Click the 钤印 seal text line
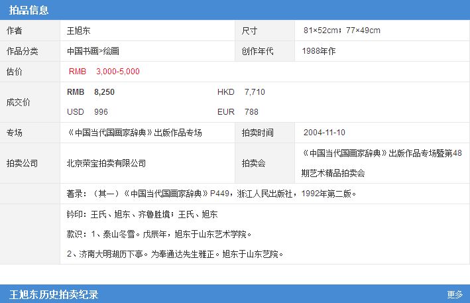Viewport: 470px width, 303px height. tap(143, 215)
